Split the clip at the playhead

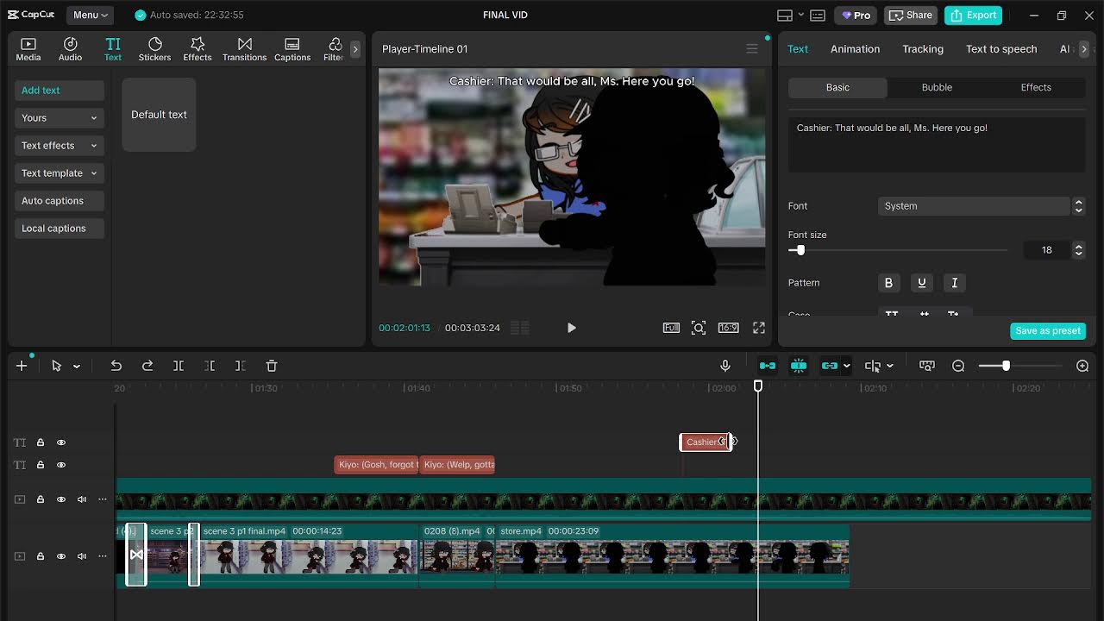pyautogui.click(x=179, y=366)
